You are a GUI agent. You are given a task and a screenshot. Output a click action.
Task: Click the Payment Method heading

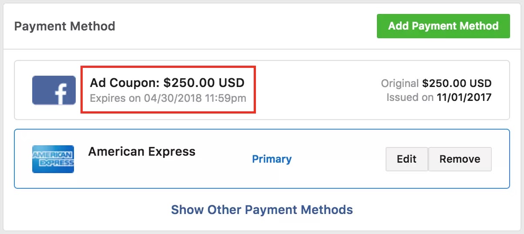tap(65, 26)
